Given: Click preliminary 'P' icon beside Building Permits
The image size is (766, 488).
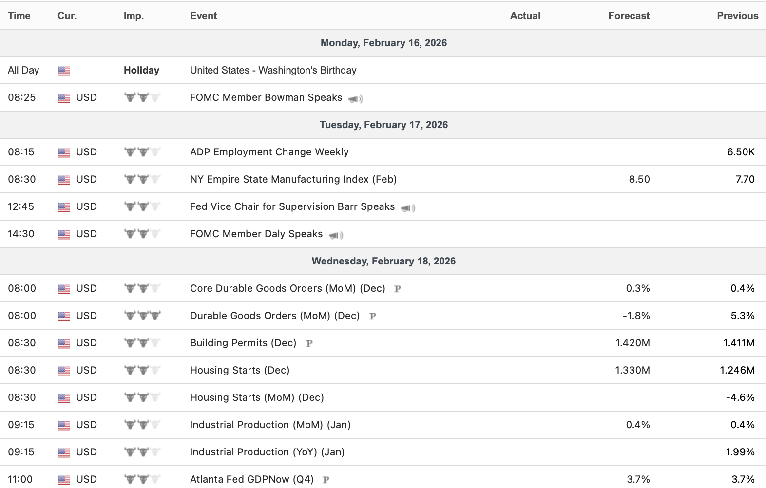Looking at the screenshot, I should [309, 343].
